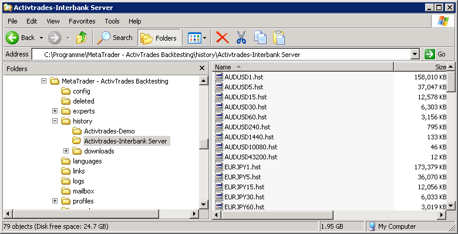Open the Help menu
The height and width of the screenshot is (234, 458).
(134, 21)
